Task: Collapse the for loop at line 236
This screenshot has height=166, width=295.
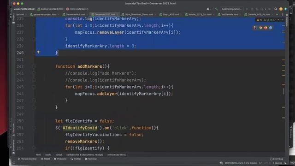Action: pyautogui.click(x=34, y=25)
